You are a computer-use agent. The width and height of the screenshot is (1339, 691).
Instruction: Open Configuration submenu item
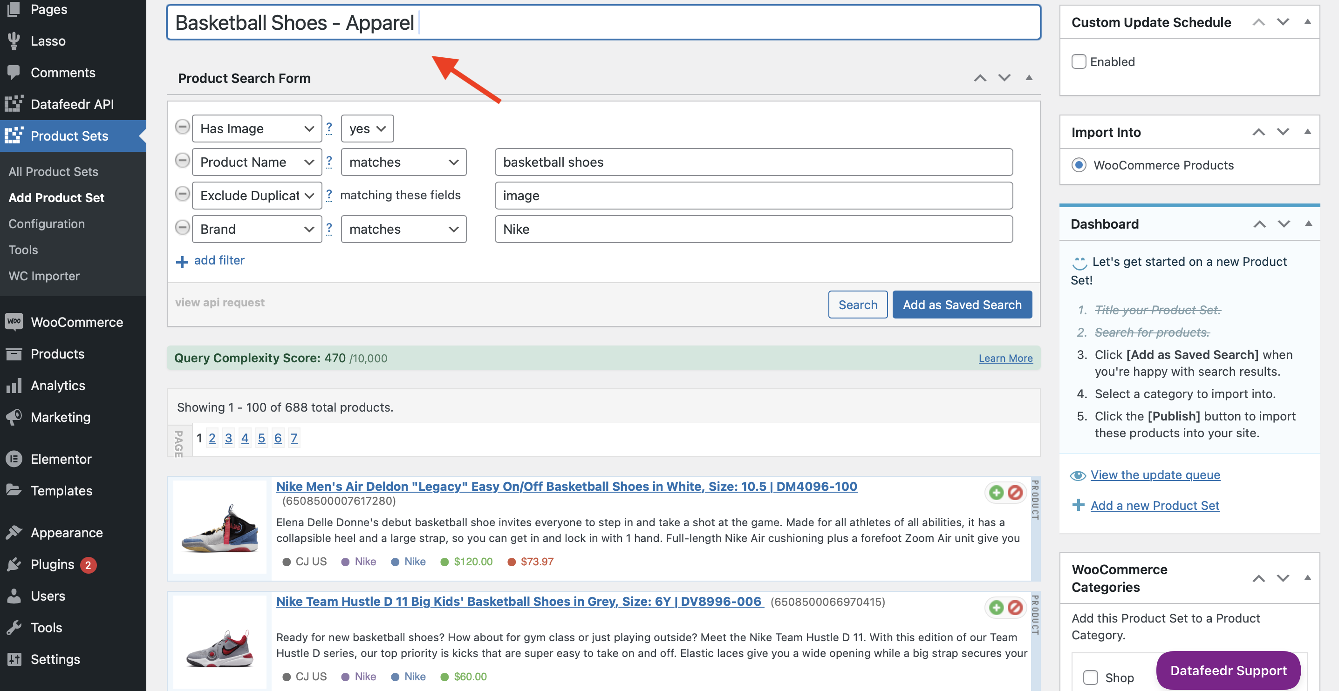[46, 224]
